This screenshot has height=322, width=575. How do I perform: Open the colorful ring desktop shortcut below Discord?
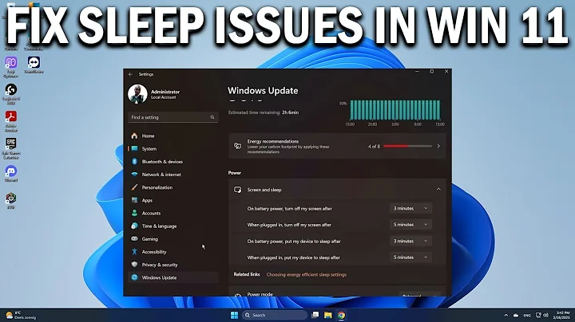[10, 200]
